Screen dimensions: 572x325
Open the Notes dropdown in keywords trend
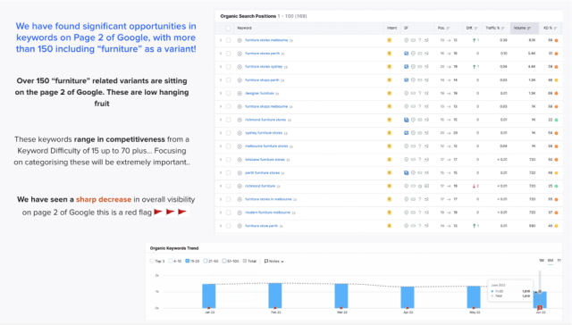coord(274,262)
